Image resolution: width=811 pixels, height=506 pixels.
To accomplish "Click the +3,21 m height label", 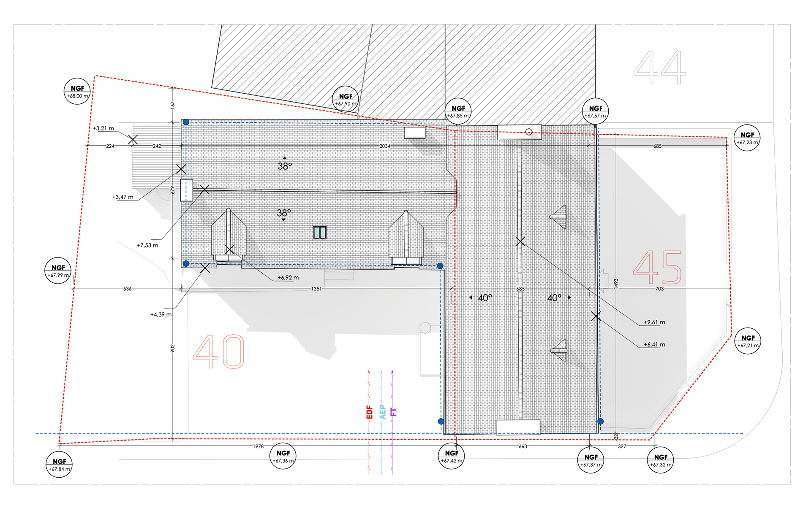I will tap(103, 128).
